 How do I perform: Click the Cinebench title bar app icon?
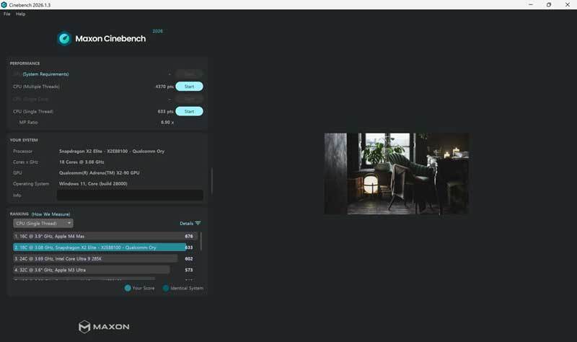click(4, 5)
